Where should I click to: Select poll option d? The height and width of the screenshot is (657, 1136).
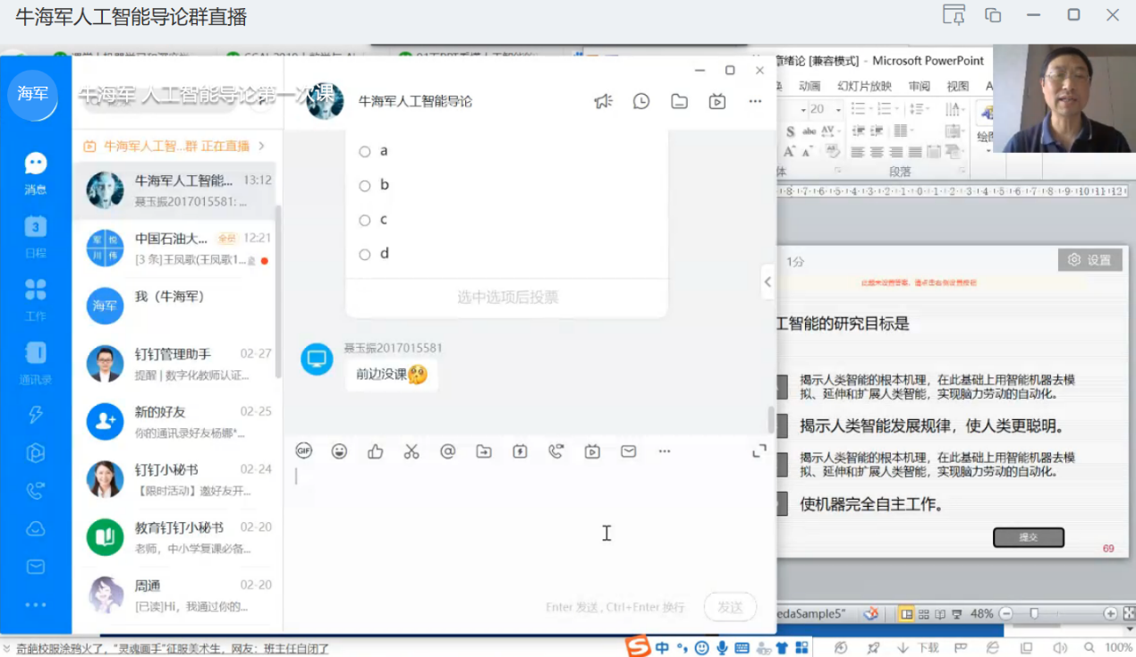tap(365, 255)
